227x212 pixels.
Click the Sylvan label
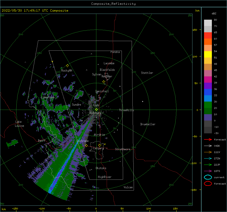tap(97, 74)
